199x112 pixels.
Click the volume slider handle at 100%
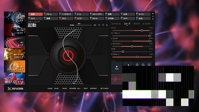pyautogui.click(x=79, y=25)
